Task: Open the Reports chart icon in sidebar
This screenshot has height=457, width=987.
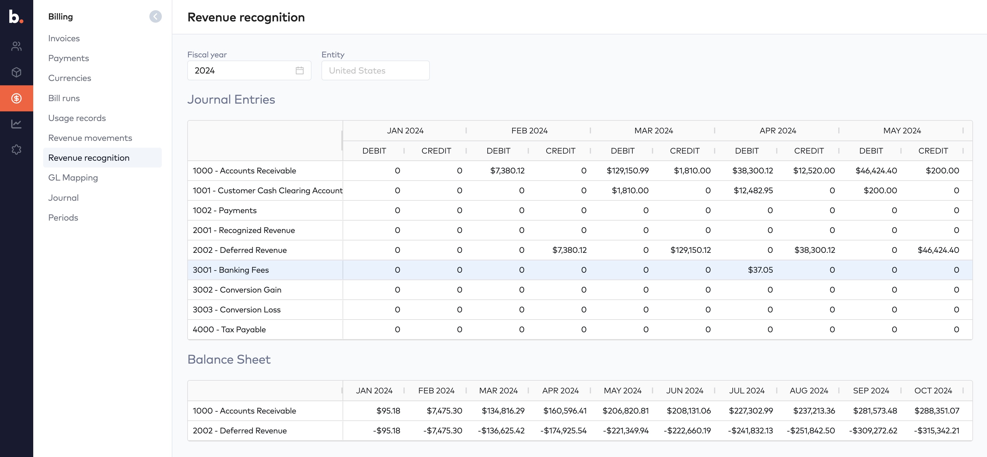Action: 16,123
